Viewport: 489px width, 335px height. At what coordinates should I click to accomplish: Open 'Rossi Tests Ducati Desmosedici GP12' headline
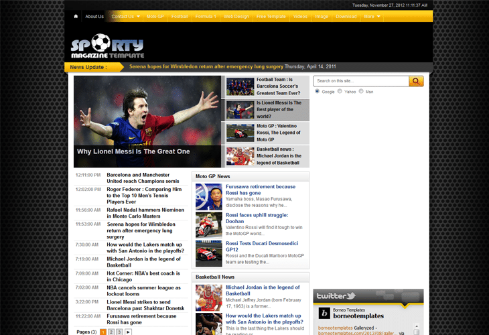[262, 247]
